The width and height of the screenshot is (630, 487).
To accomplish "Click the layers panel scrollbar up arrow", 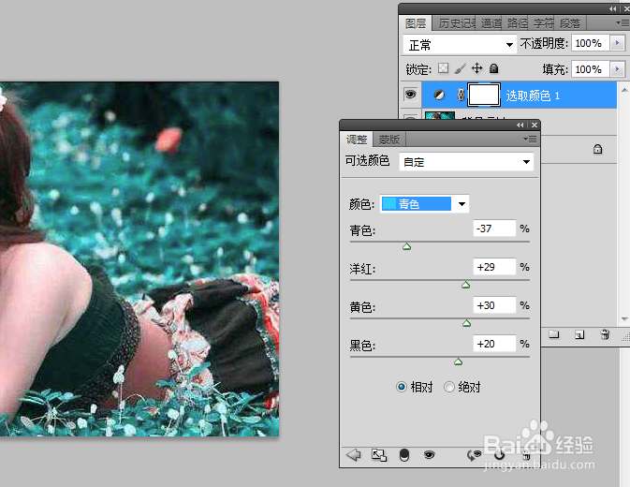I will 624,90.
